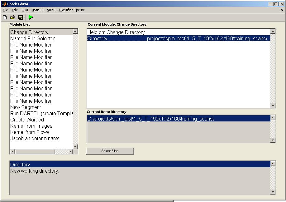The height and width of the screenshot is (202, 286).
Task: Click the Module List scroll right arrow
Action: 70,151
